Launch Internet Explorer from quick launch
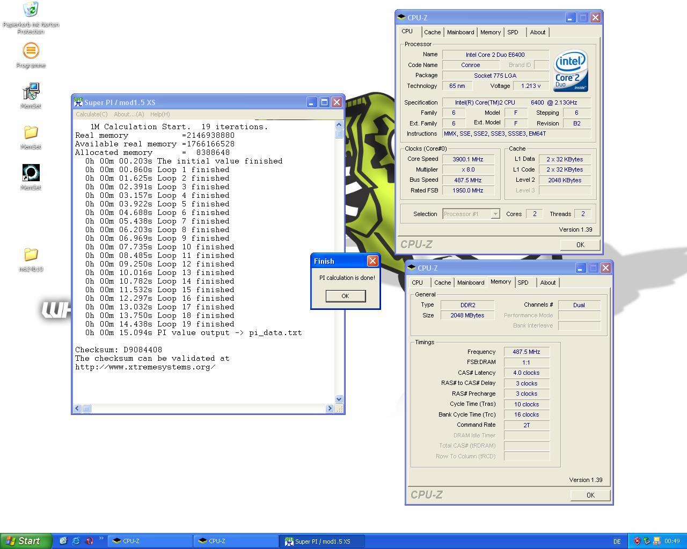This screenshot has width=687, height=549. [x=76, y=541]
